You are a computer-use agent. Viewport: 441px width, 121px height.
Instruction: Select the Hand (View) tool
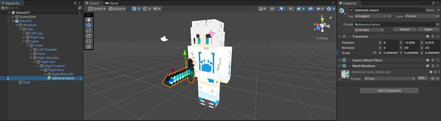pos(89,20)
